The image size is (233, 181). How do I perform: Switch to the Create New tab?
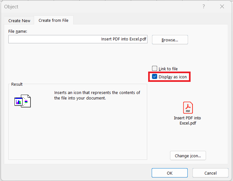pos(19,21)
